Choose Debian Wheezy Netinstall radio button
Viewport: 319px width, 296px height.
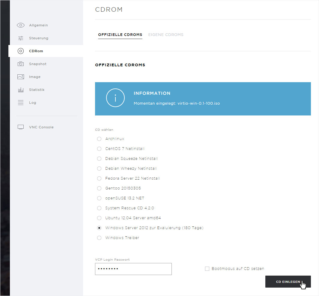click(99, 169)
